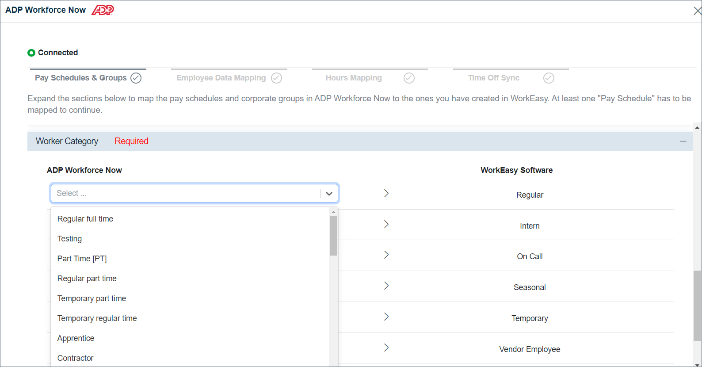Click the Regular WorkEasy category label
This screenshot has width=702, height=367.
click(x=530, y=195)
